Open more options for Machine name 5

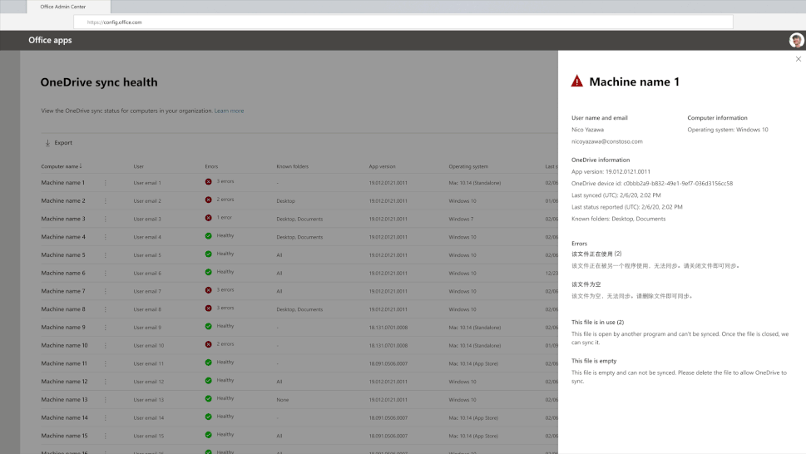pos(106,255)
